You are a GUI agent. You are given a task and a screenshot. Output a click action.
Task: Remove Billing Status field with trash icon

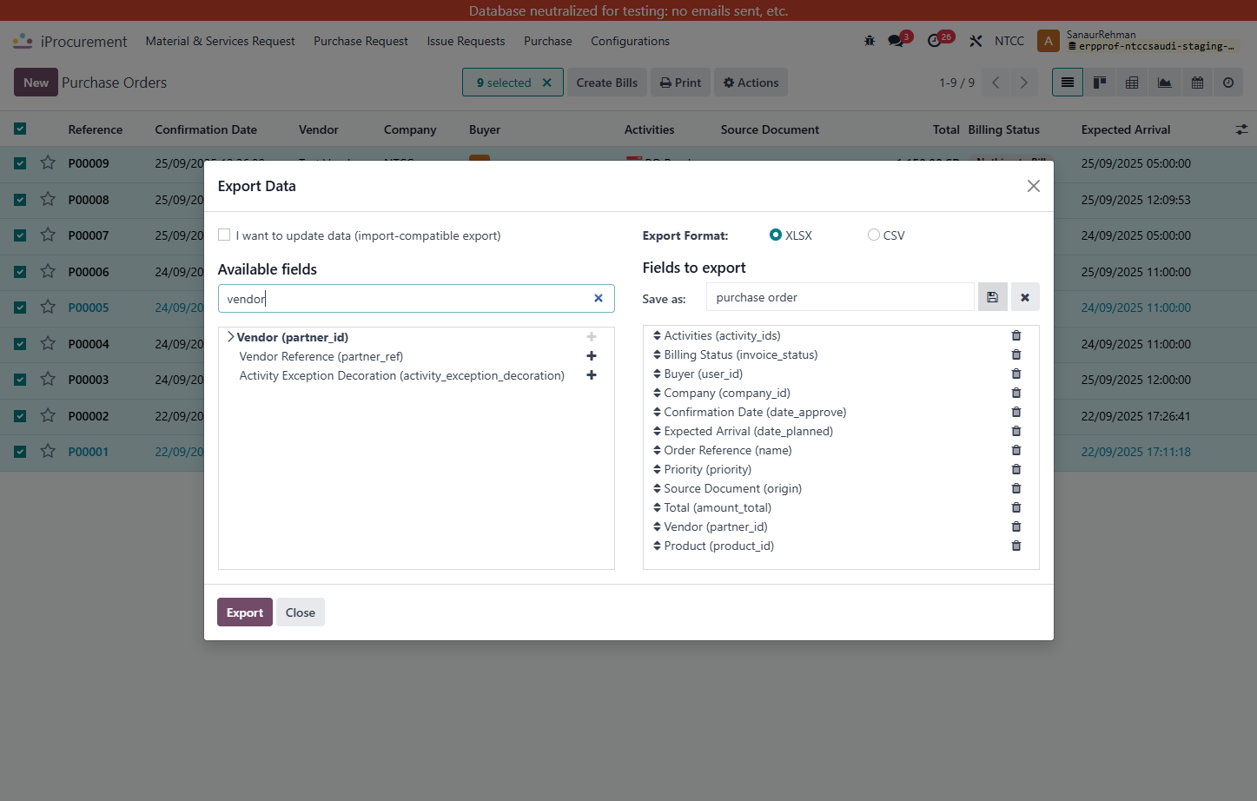[1016, 354]
